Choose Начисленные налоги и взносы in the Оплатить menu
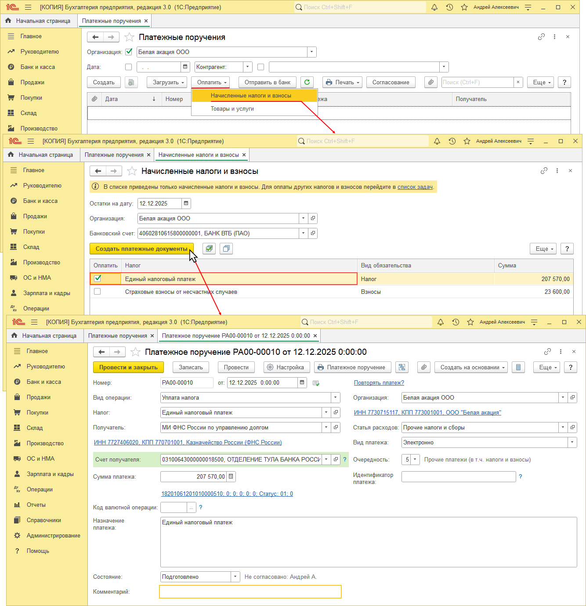Viewport: 586px width, 606px height. [x=254, y=95]
